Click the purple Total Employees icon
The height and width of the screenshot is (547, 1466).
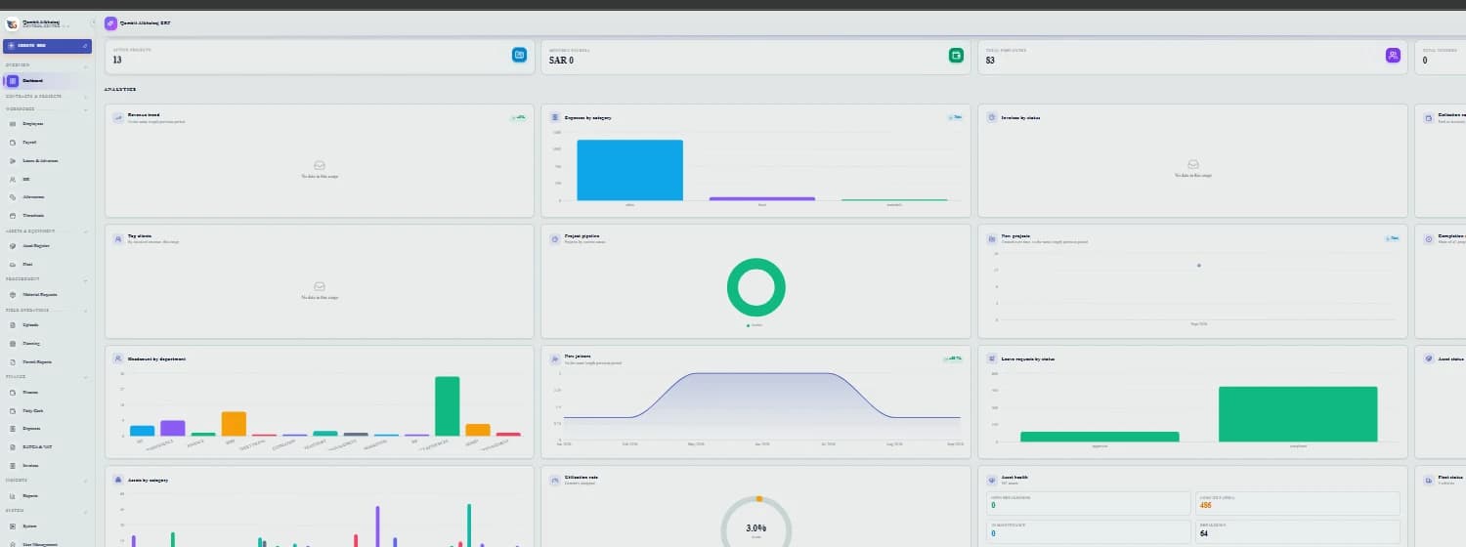1393,56
